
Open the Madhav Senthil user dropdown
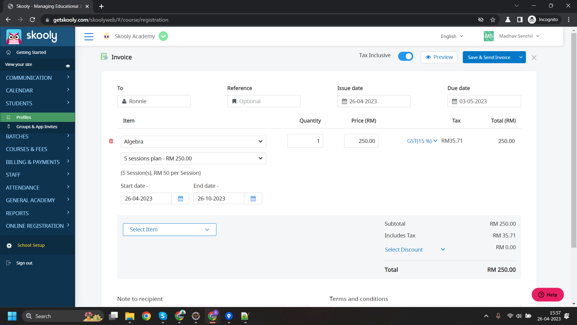[x=519, y=36]
